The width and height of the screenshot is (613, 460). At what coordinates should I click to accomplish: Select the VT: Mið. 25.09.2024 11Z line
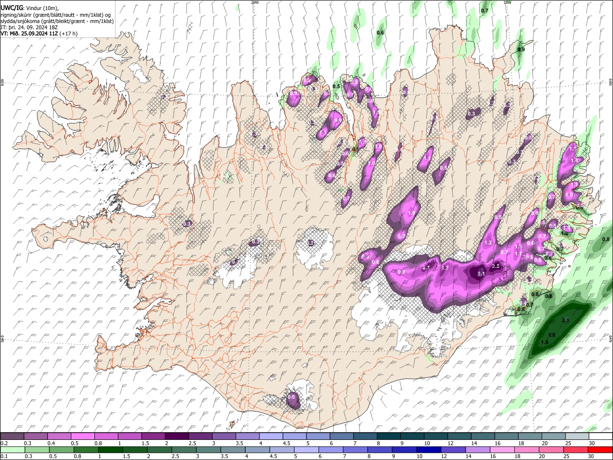click(x=39, y=34)
